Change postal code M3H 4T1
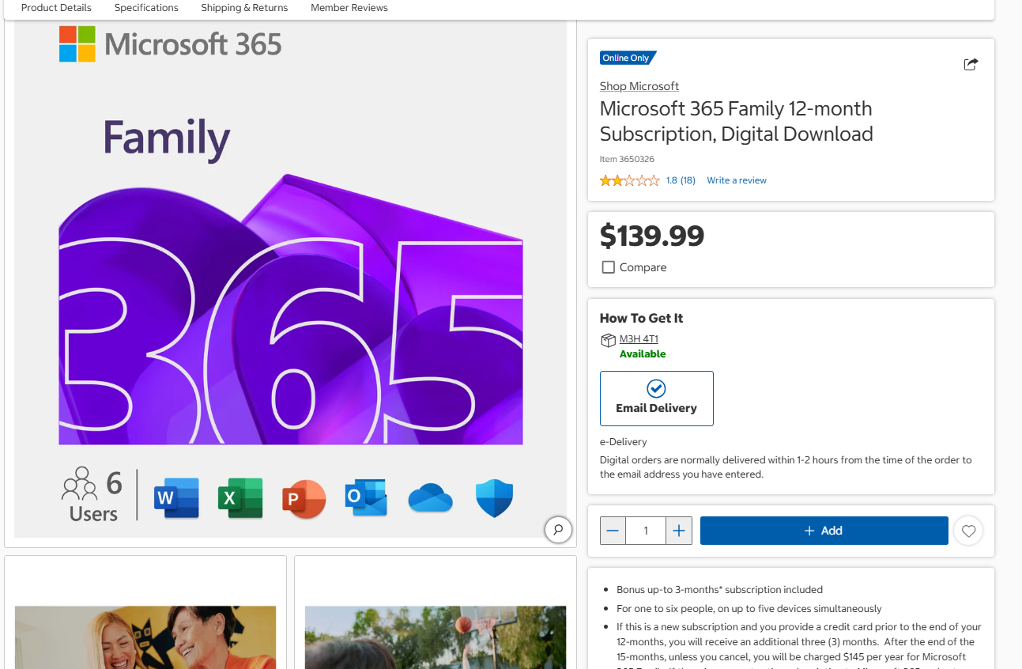Viewport: 1022px width, 669px height. [639, 339]
